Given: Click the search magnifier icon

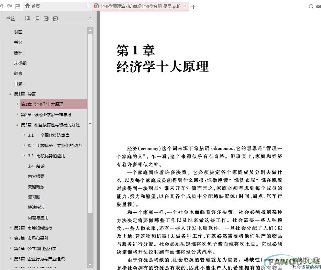Looking at the screenshot, I should (x=311, y=6).
